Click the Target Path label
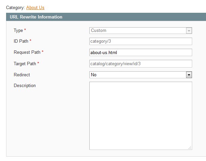206x161 pixels. click(x=25, y=64)
